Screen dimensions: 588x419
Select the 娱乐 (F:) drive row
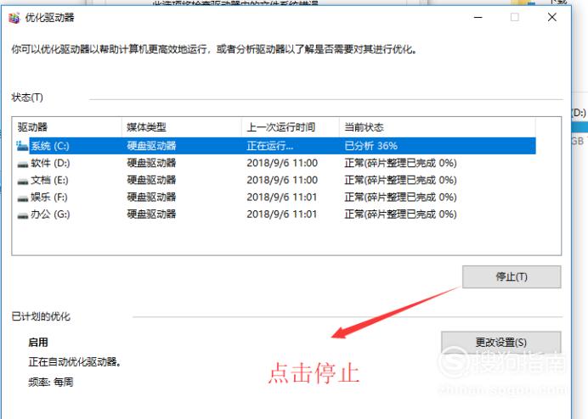(x=276, y=197)
